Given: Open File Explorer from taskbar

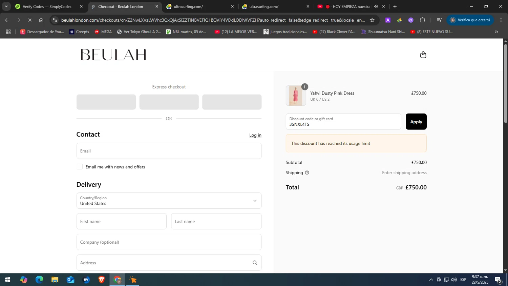Looking at the screenshot, I should [55, 280].
